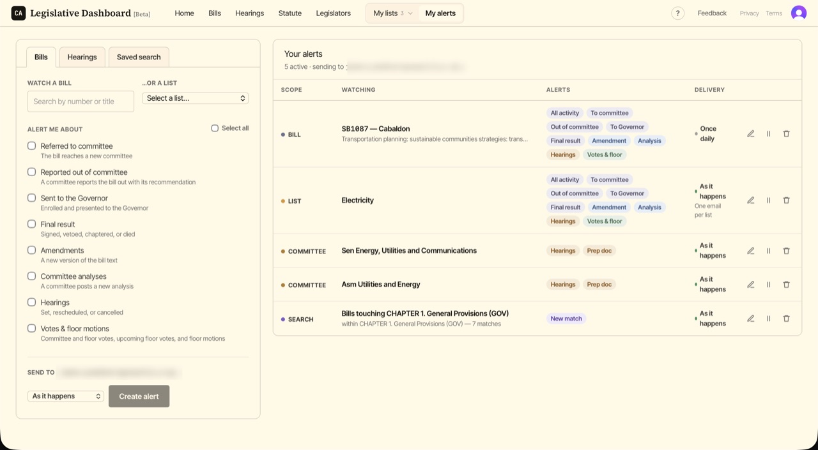Click the CA logo icon
The width and height of the screenshot is (818, 450).
[19, 13]
